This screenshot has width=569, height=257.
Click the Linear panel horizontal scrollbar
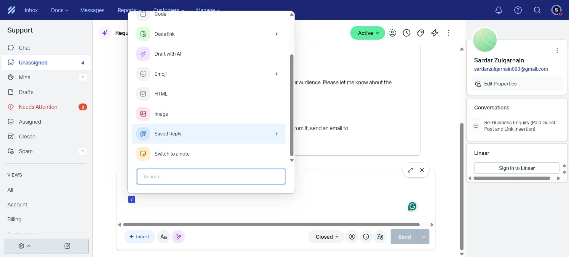(x=512, y=178)
